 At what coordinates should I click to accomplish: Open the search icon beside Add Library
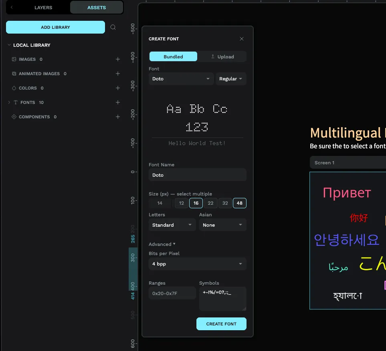[113, 27]
